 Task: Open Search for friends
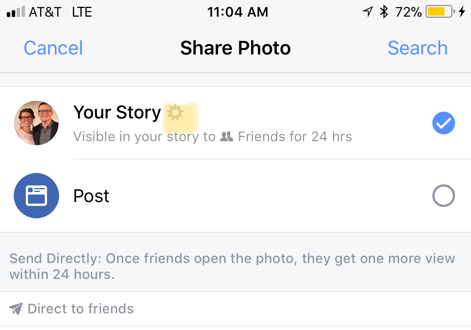[418, 48]
